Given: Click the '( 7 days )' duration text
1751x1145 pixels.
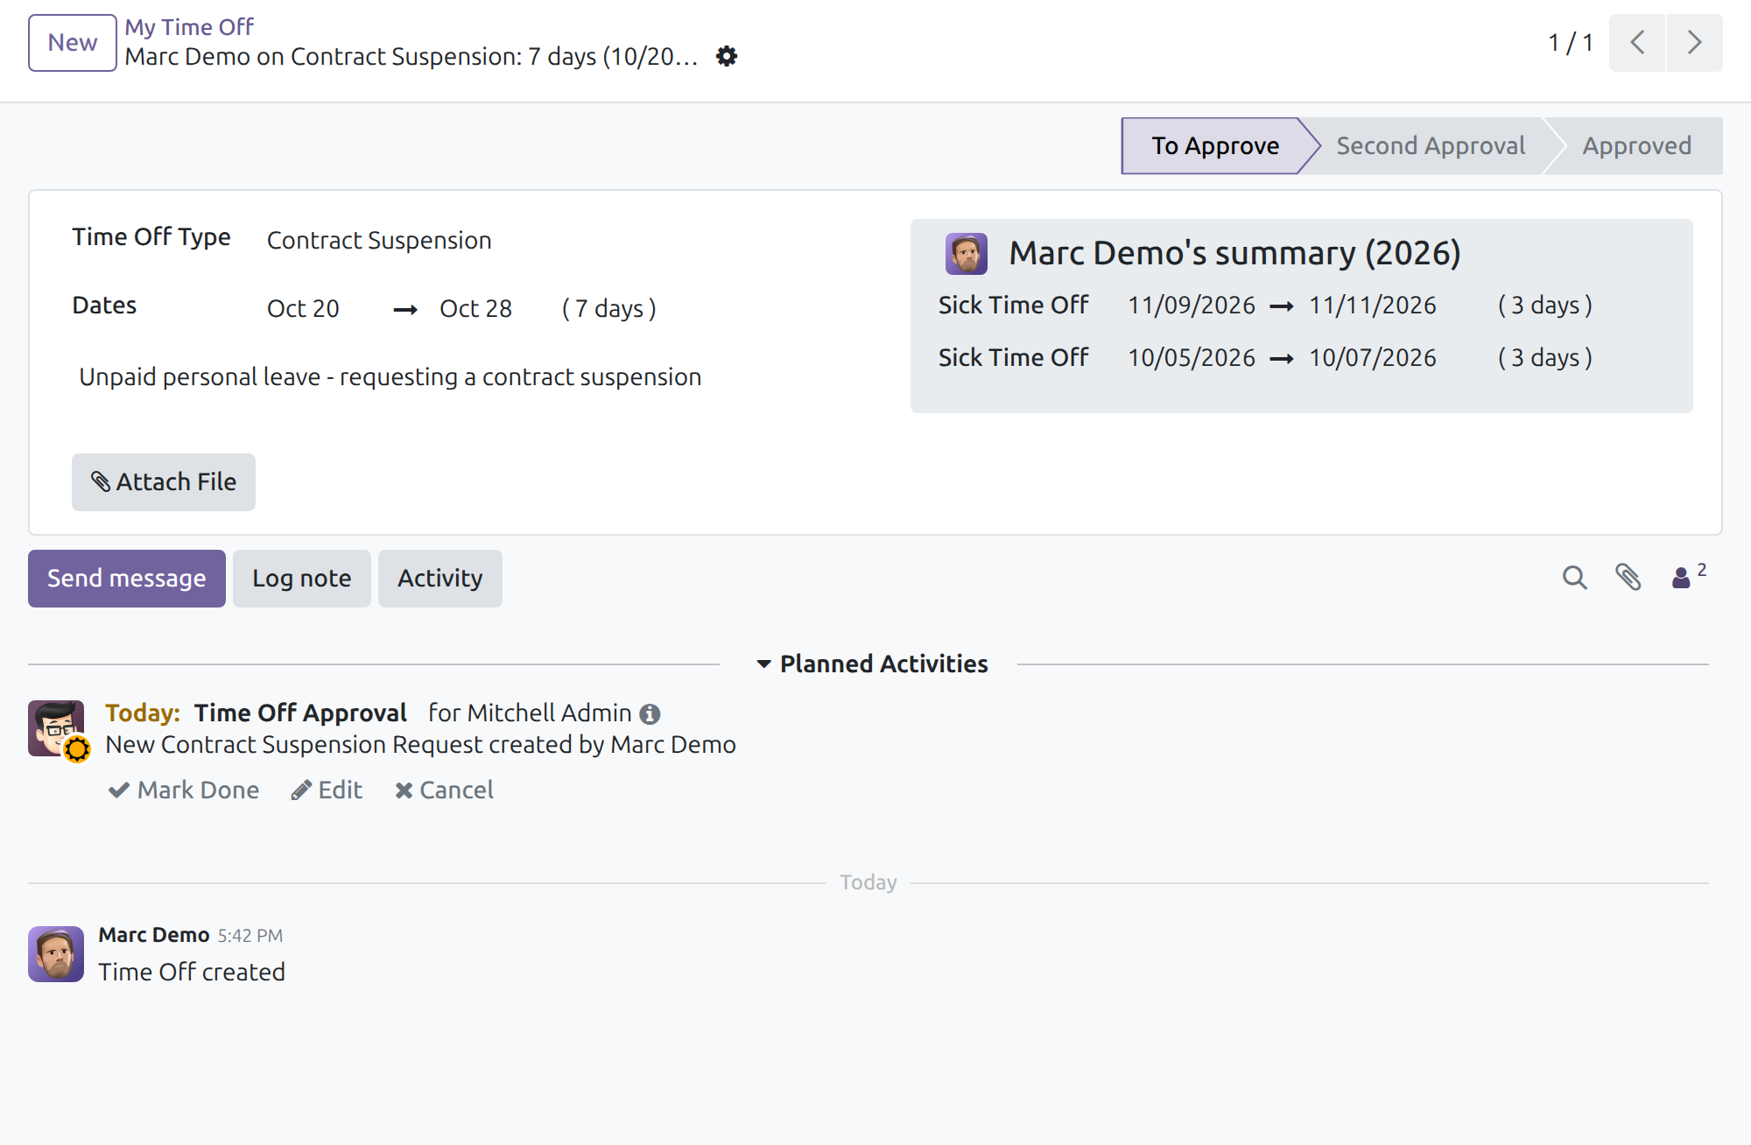Looking at the screenshot, I should [x=609, y=308].
